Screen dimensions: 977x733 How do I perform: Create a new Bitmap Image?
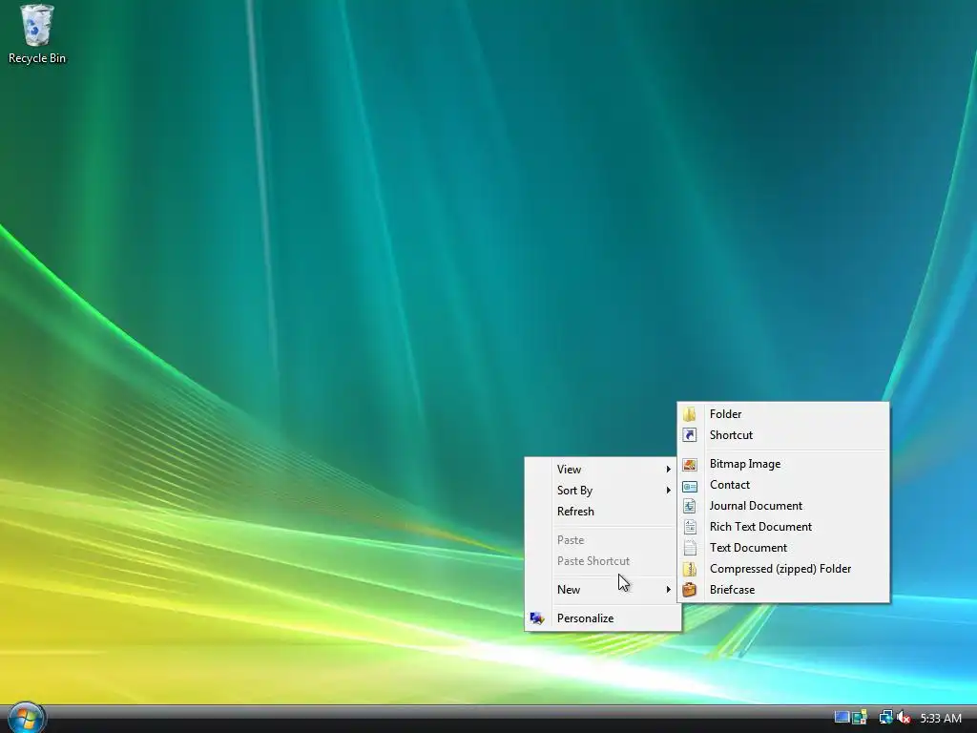pos(783,464)
